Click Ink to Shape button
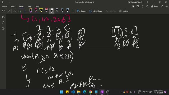Screen dimensions: 169x95 96,11
